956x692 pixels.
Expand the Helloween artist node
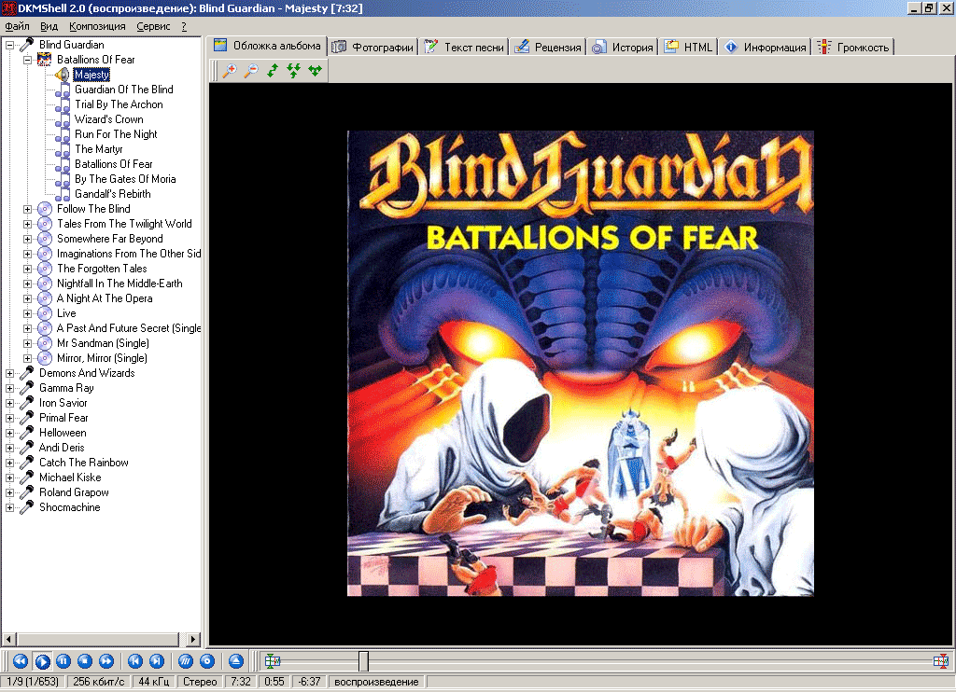9,433
